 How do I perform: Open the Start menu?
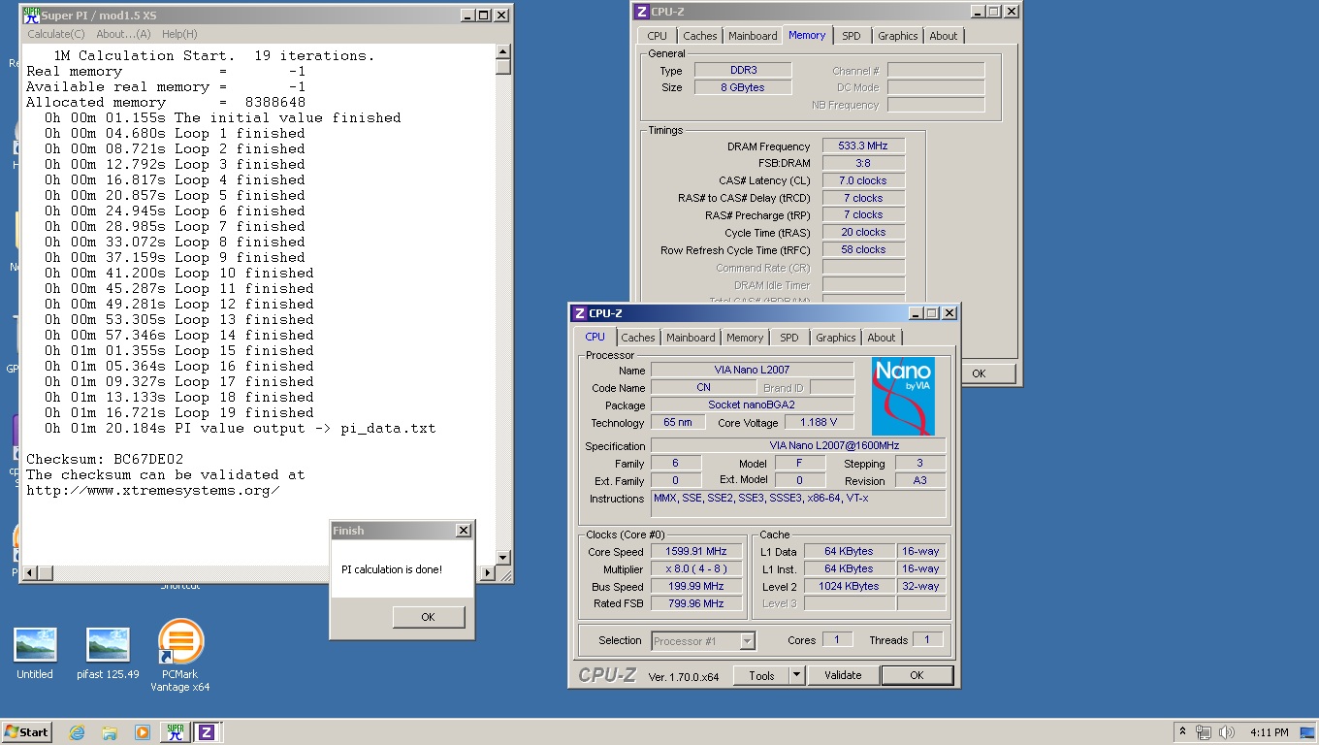(x=27, y=732)
